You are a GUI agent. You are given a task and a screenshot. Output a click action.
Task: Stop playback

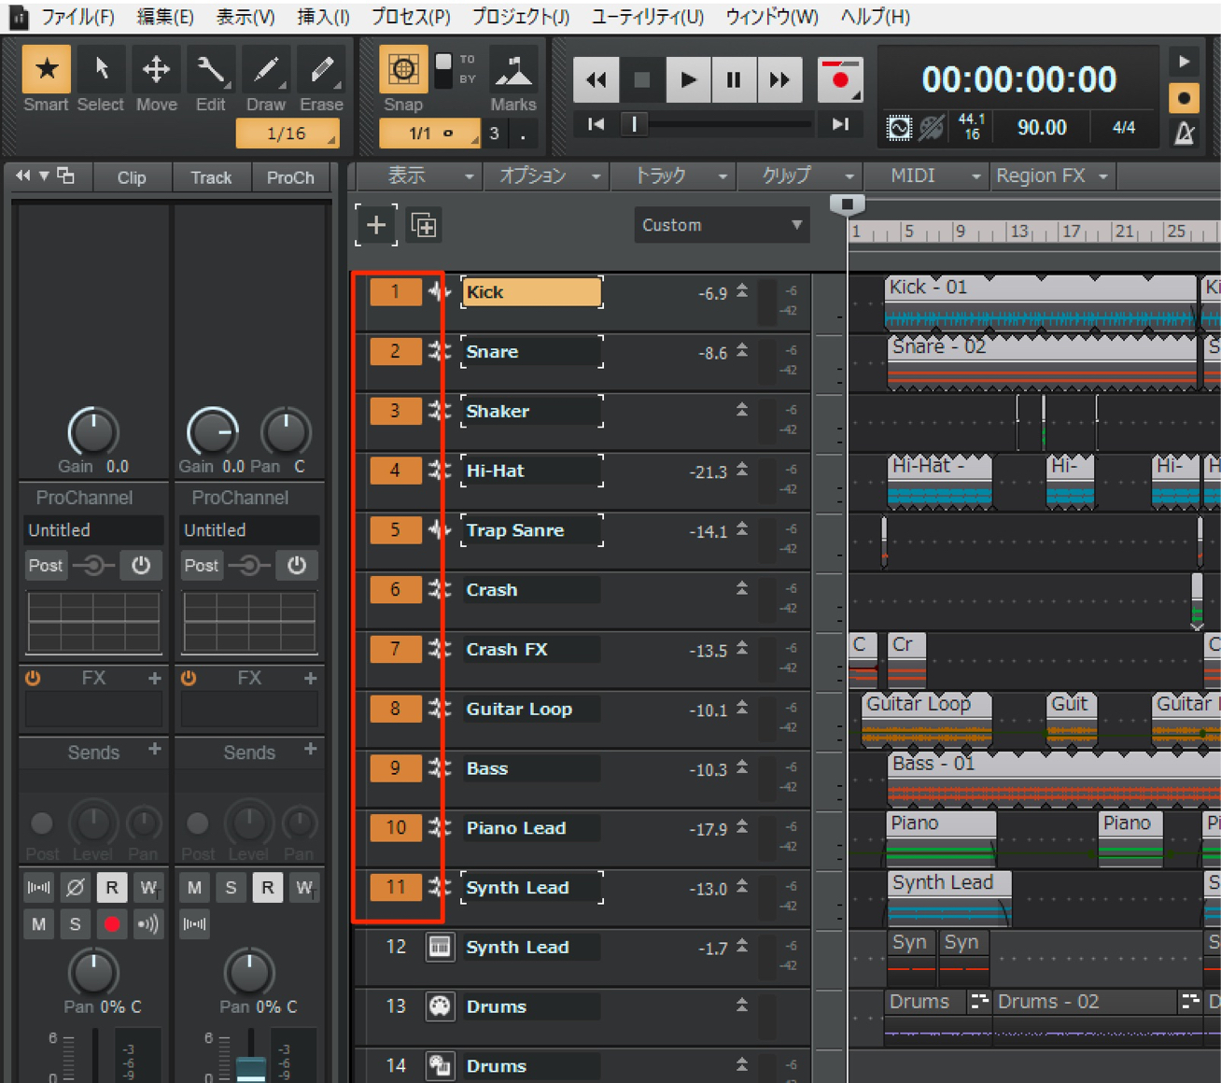(x=642, y=80)
